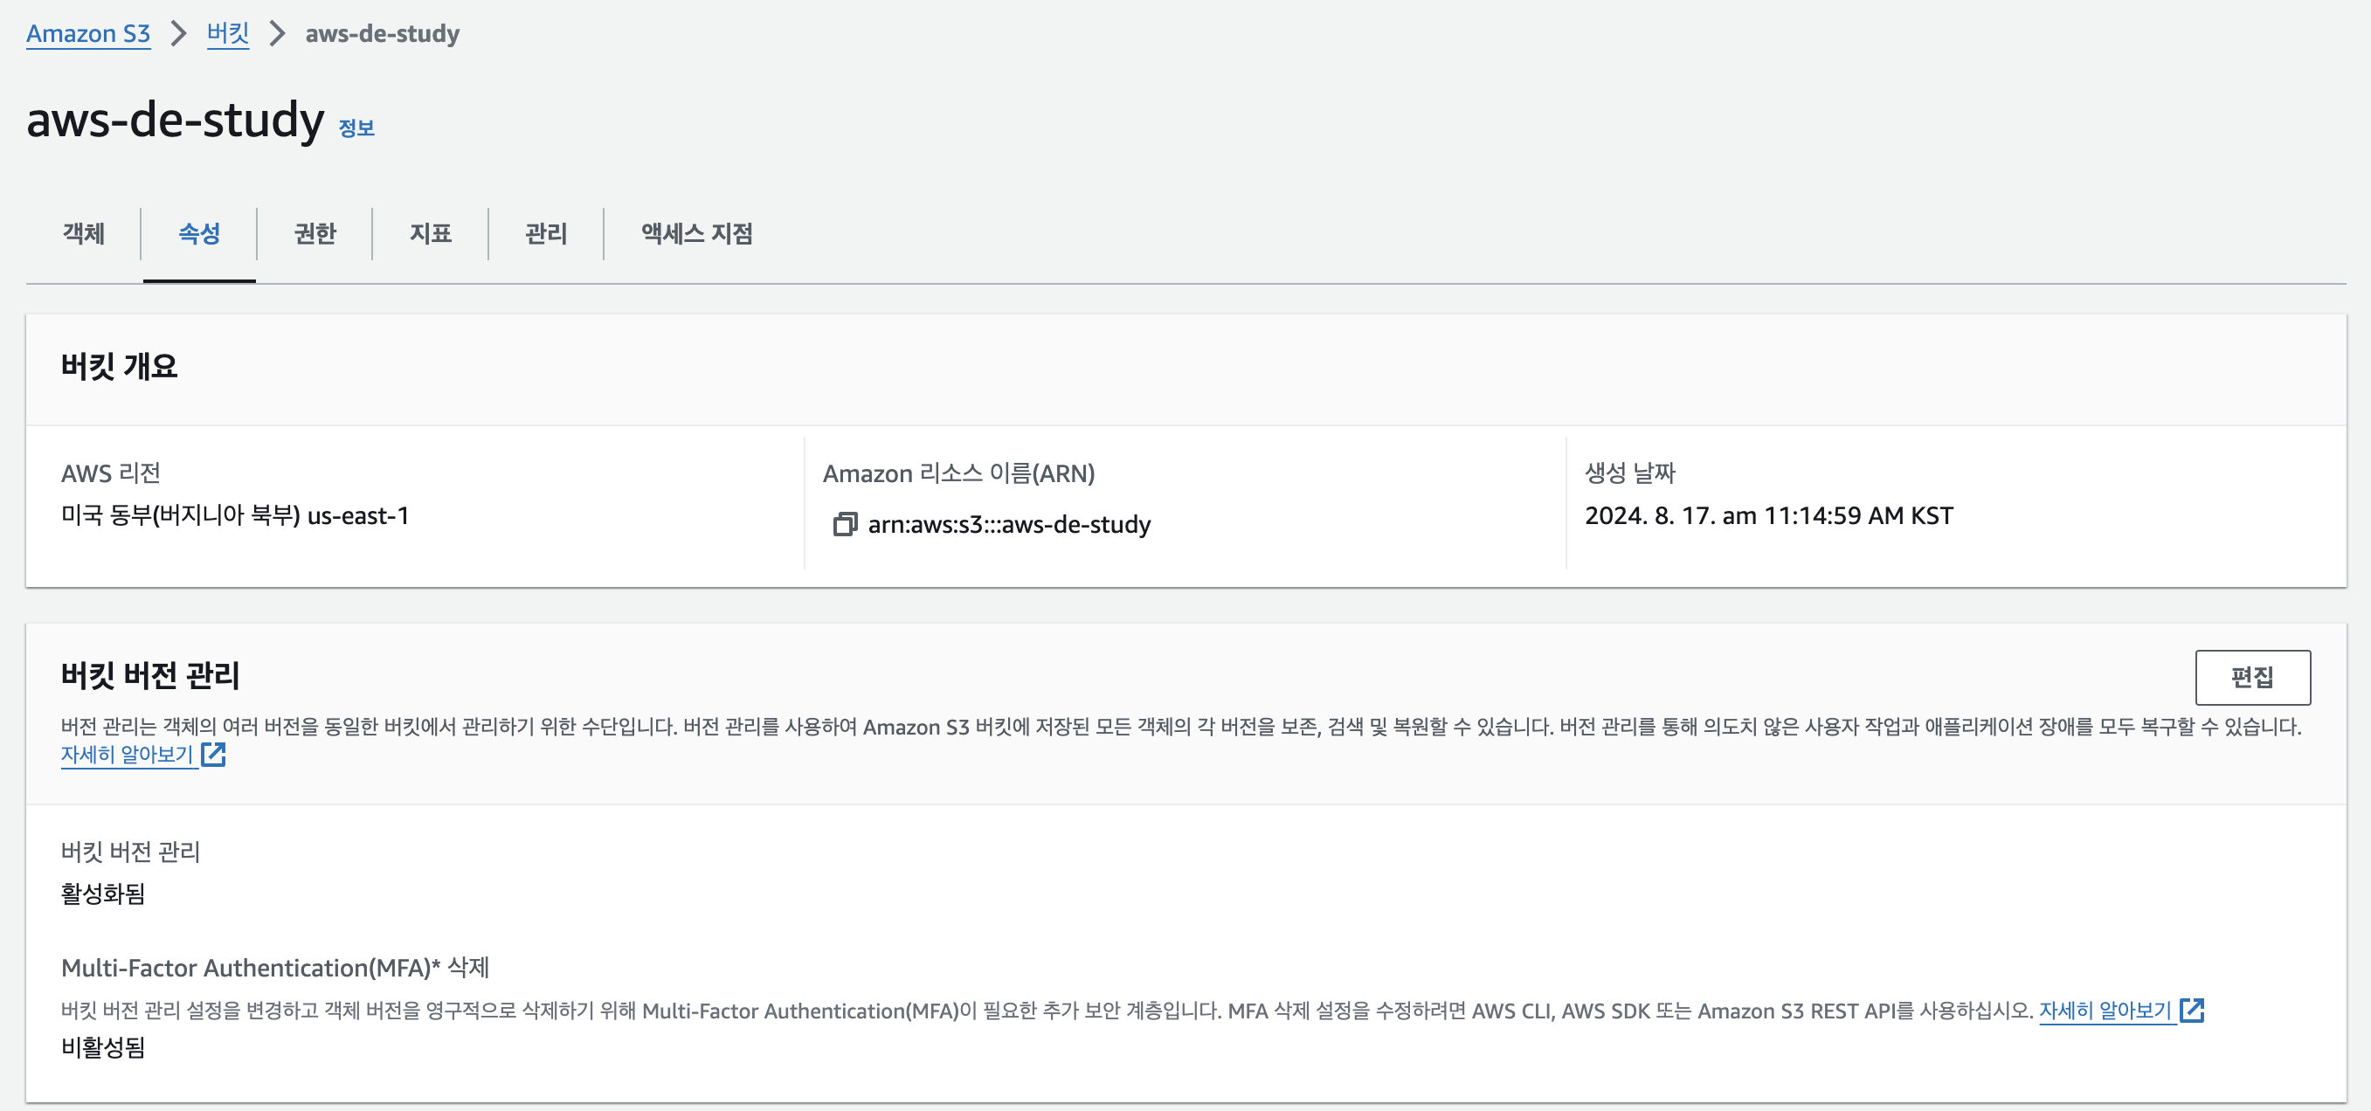The width and height of the screenshot is (2371, 1111).
Task: Select the 속성 tab
Action: (198, 235)
